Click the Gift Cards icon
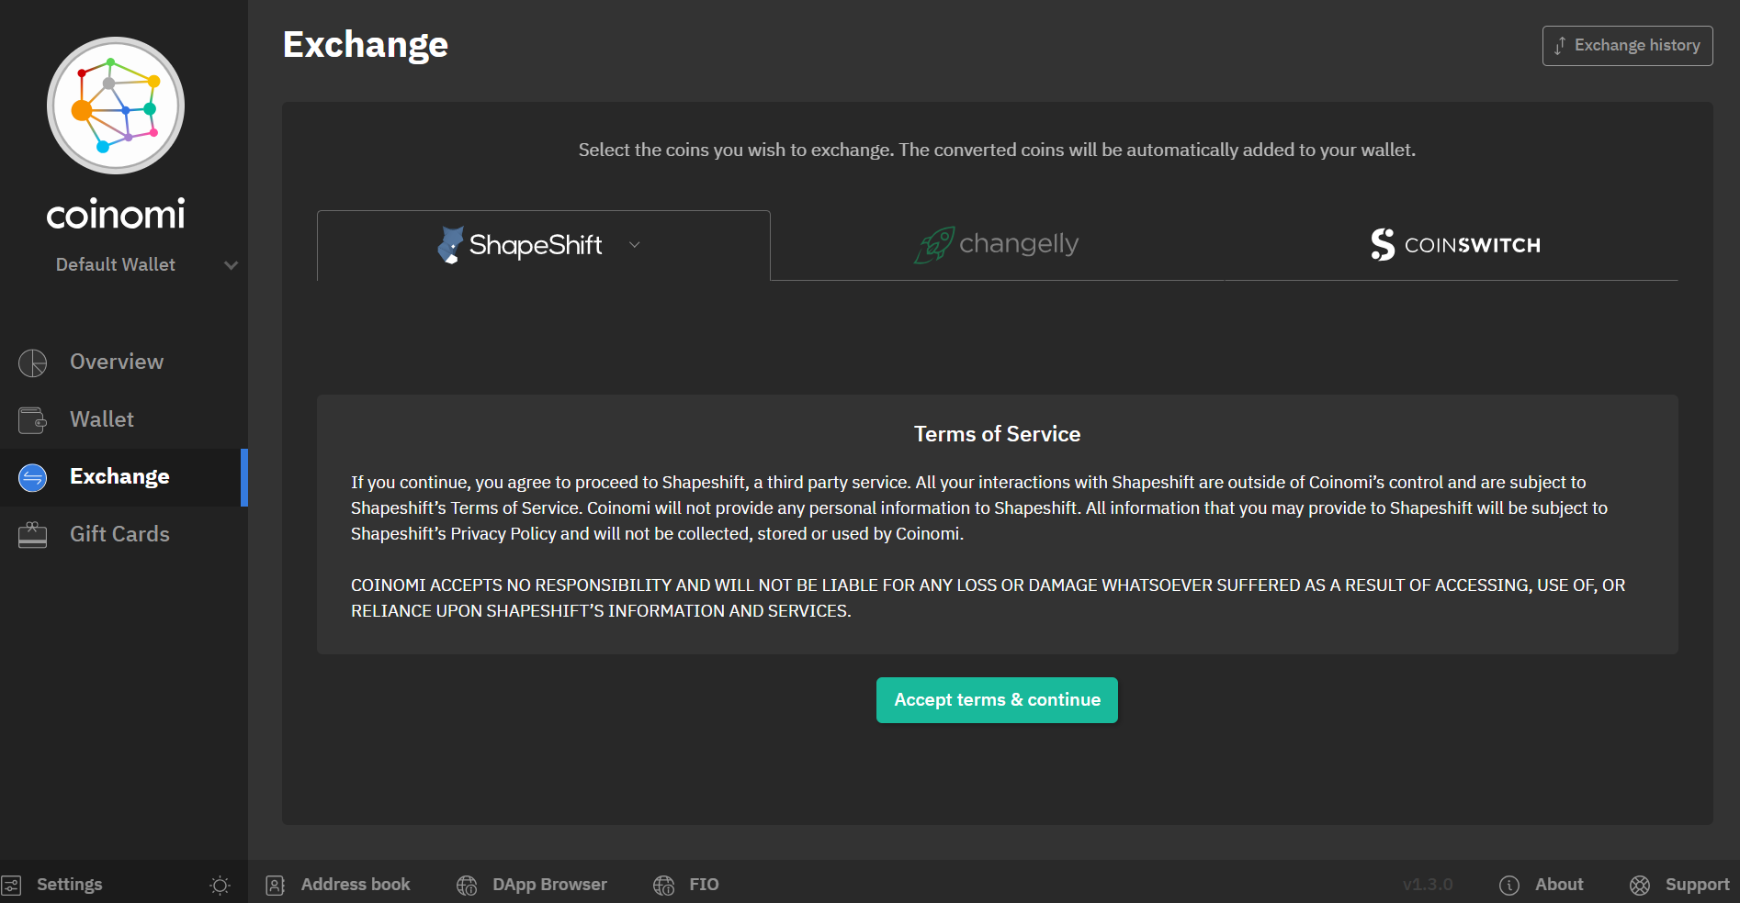 [33, 534]
